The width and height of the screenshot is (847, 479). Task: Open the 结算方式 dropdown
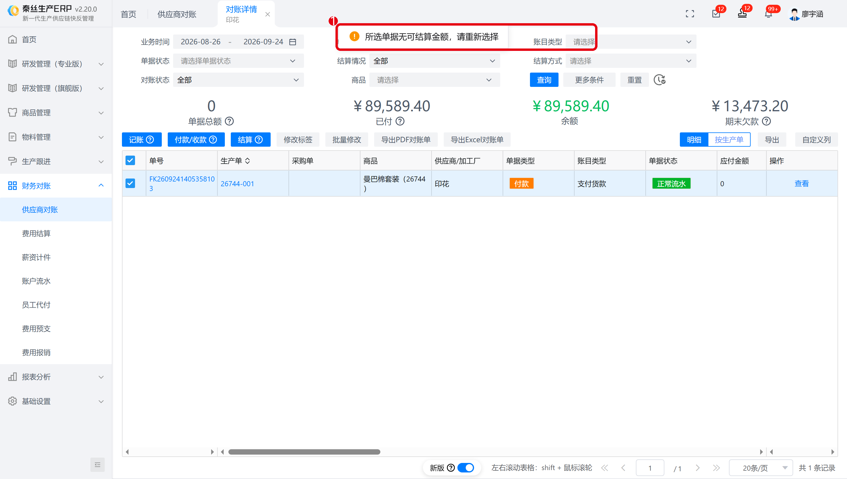click(631, 61)
